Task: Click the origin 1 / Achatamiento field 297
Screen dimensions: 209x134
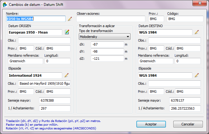Action: click(54, 108)
